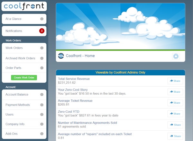Click the arrow icon beside Payment Methods
This screenshot has width=193, height=141.
(x=42, y=105)
